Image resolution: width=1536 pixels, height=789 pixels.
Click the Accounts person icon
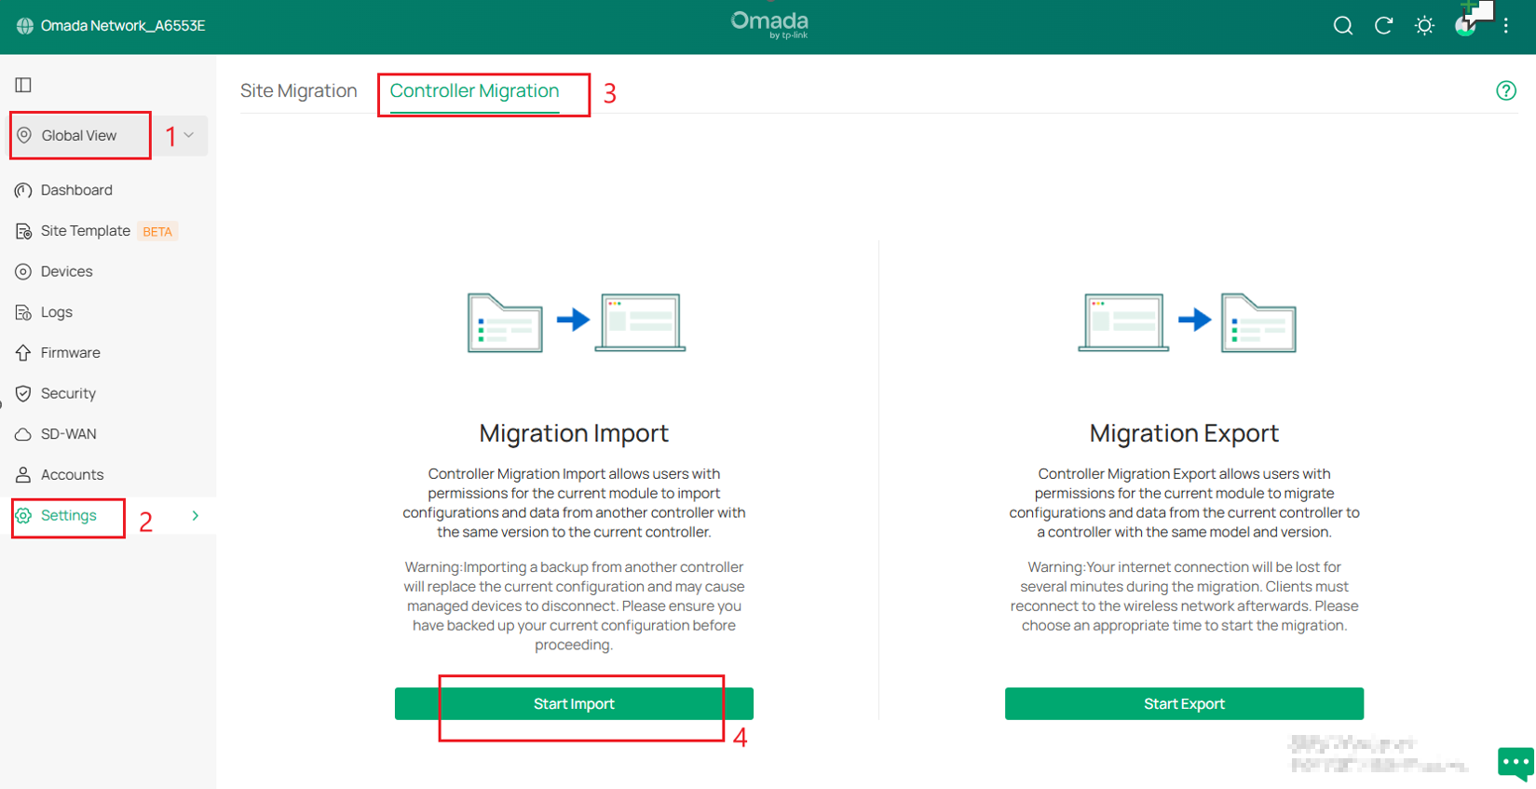pos(23,475)
